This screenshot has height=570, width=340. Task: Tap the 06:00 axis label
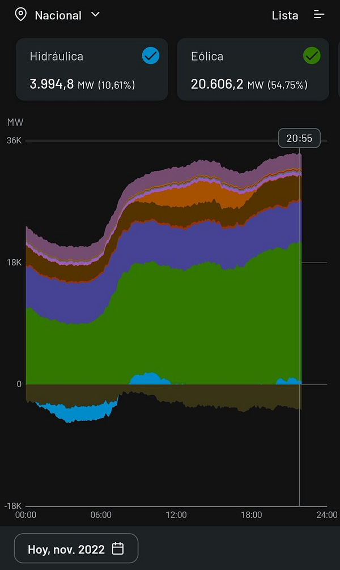pyautogui.click(x=101, y=515)
